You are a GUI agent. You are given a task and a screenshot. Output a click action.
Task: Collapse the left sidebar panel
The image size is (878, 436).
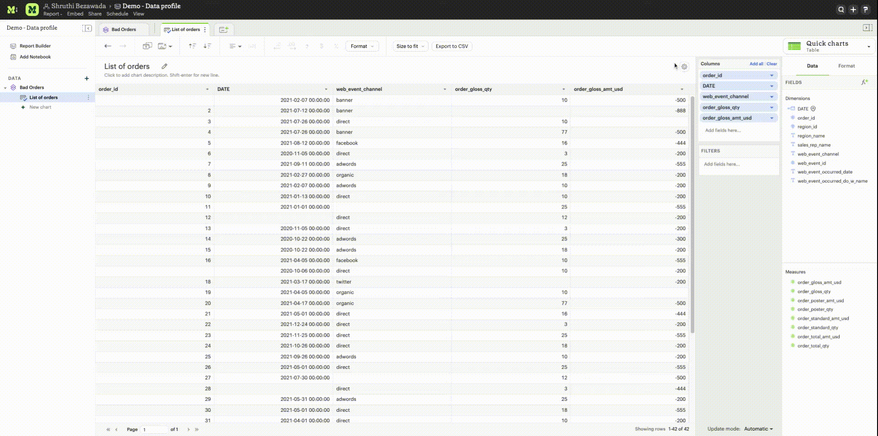(87, 28)
